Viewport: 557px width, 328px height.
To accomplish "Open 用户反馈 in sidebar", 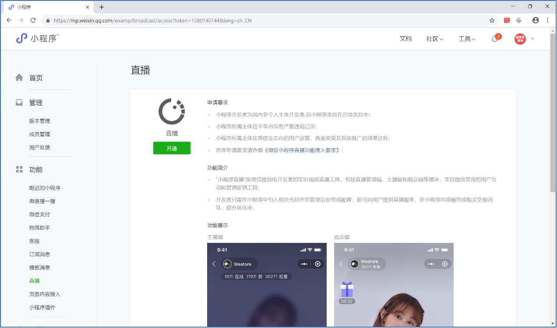I will pyautogui.click(x=40, y=147).
